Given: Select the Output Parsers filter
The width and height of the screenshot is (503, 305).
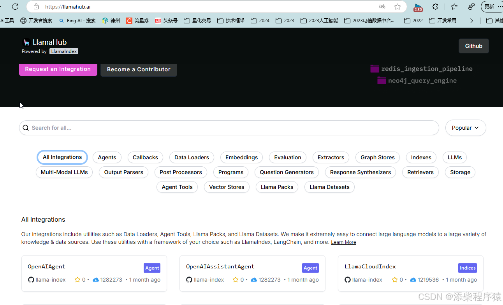Looking at the screenshot, I should (x=124, y=172).
